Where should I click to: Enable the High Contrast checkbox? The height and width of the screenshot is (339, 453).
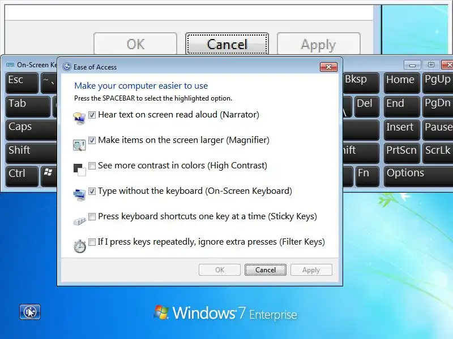92,166
